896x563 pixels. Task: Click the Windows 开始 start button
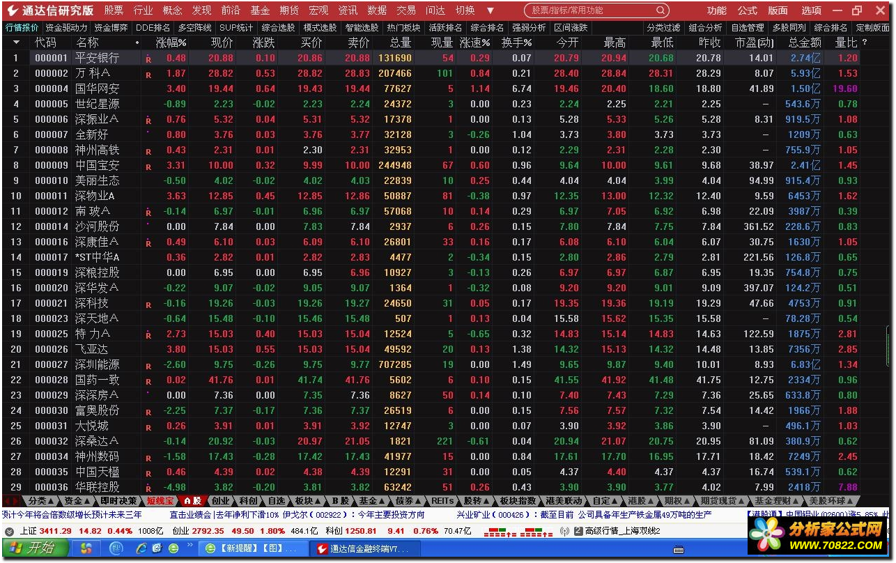click(34, 548)
